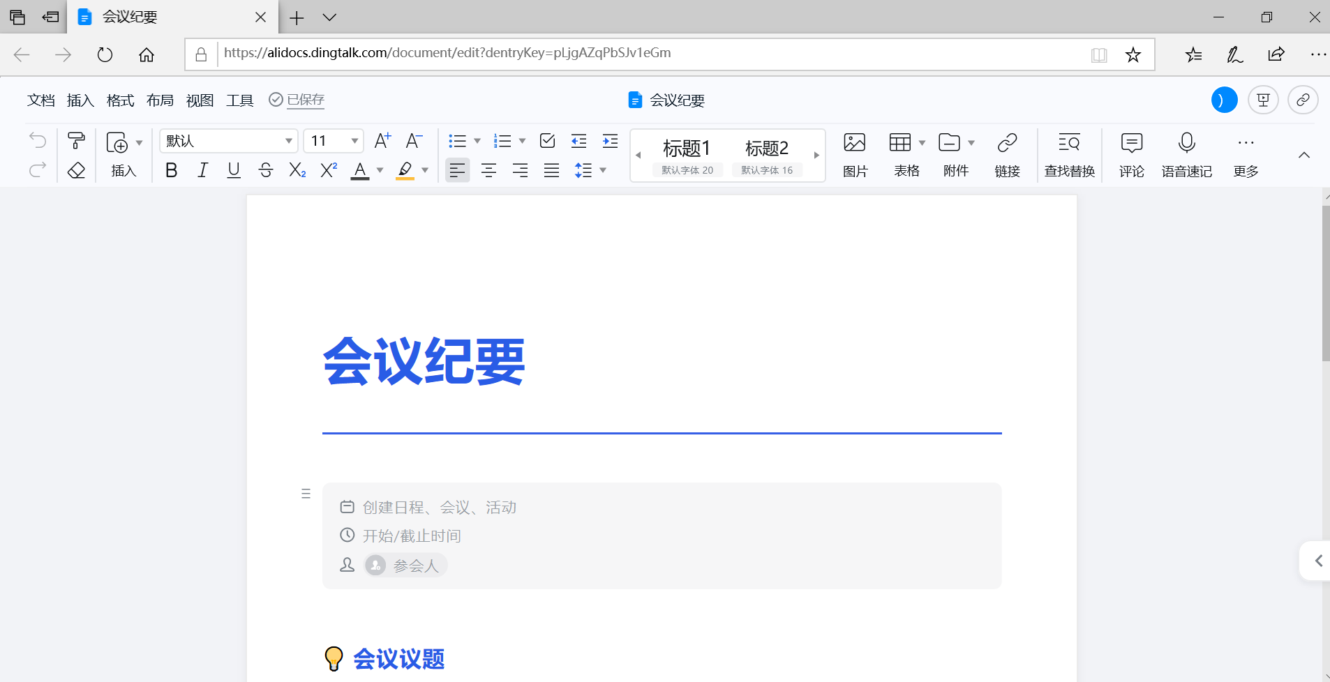Open 查找替换 find and replace
The image size is (1330, 682).
point(1069,155)
